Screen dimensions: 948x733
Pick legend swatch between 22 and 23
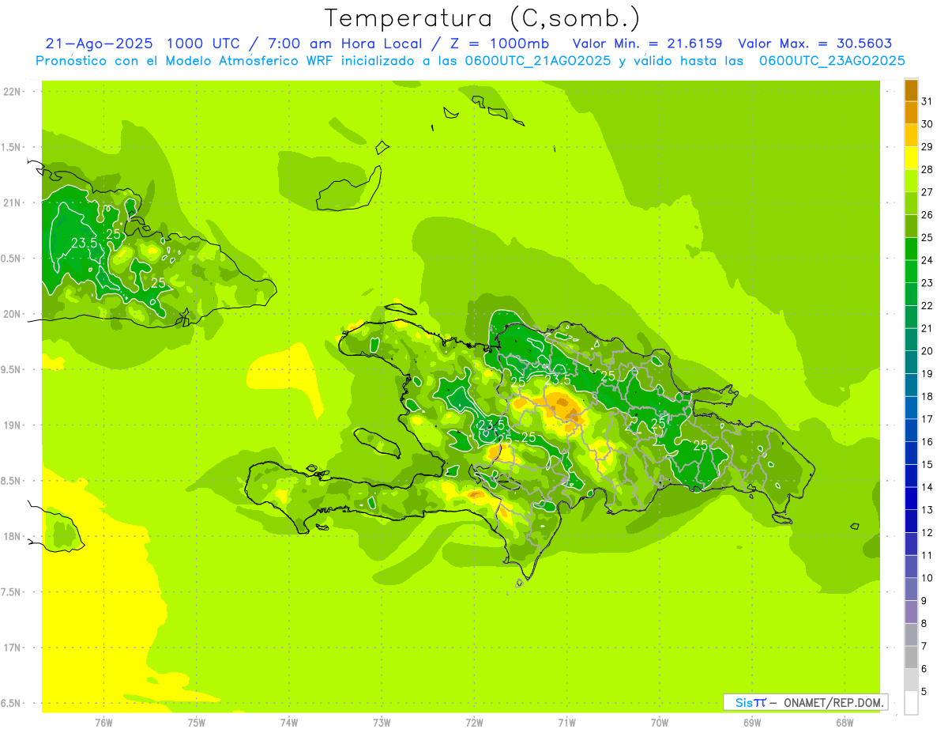[911, 294]
